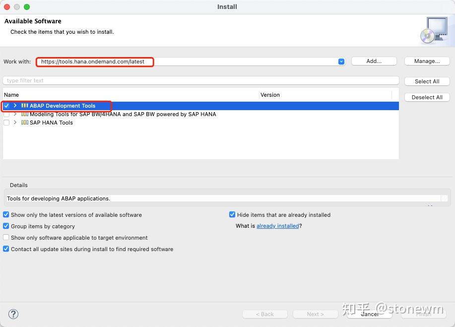Click the install wizard graphic top right
Screen dimensions: 455x327
pyautogui.click(x=435, y=30)
